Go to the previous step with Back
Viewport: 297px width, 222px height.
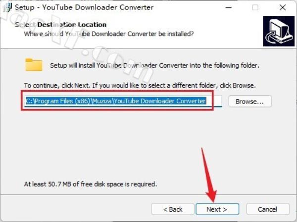pos(173,209)
